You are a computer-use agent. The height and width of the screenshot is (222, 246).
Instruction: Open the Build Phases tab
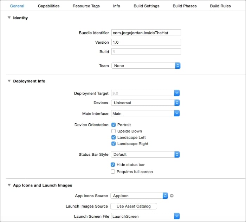(x=184, y=6)
